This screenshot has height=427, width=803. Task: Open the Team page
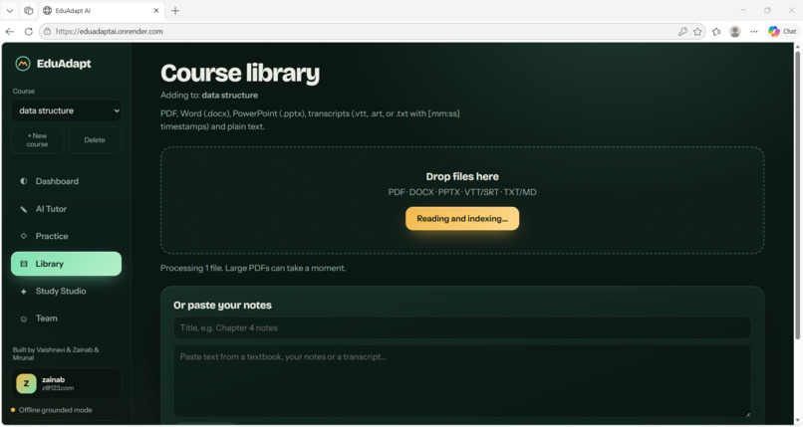tap(66, 319)
